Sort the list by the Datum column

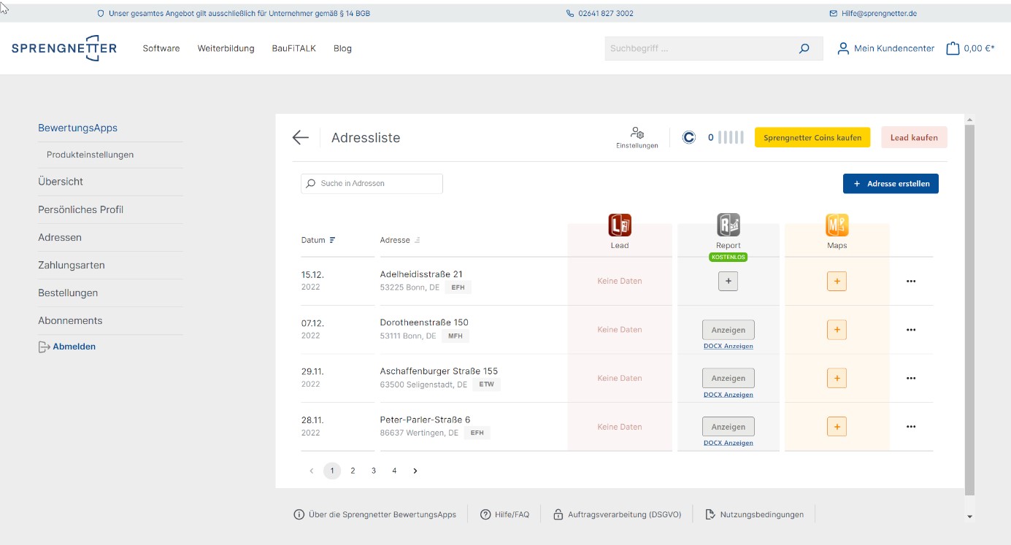(318, 240)
